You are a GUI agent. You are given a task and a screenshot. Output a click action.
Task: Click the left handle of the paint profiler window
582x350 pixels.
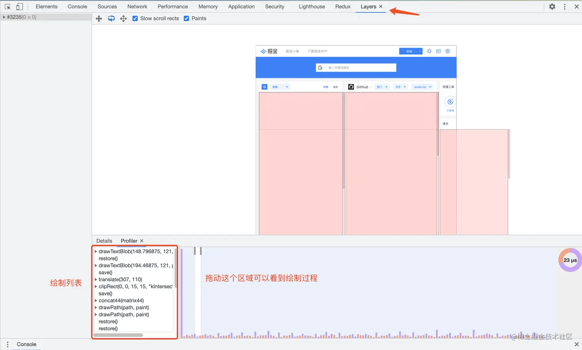point(195,251)
